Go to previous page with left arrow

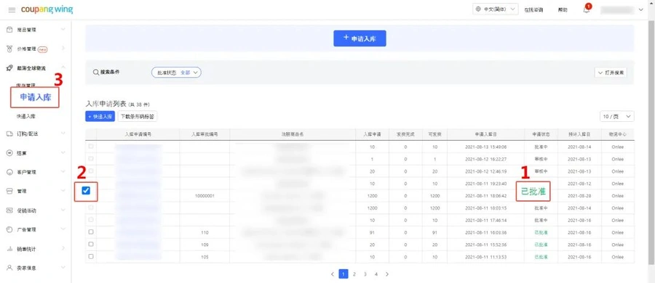click(x=333, y=274)
